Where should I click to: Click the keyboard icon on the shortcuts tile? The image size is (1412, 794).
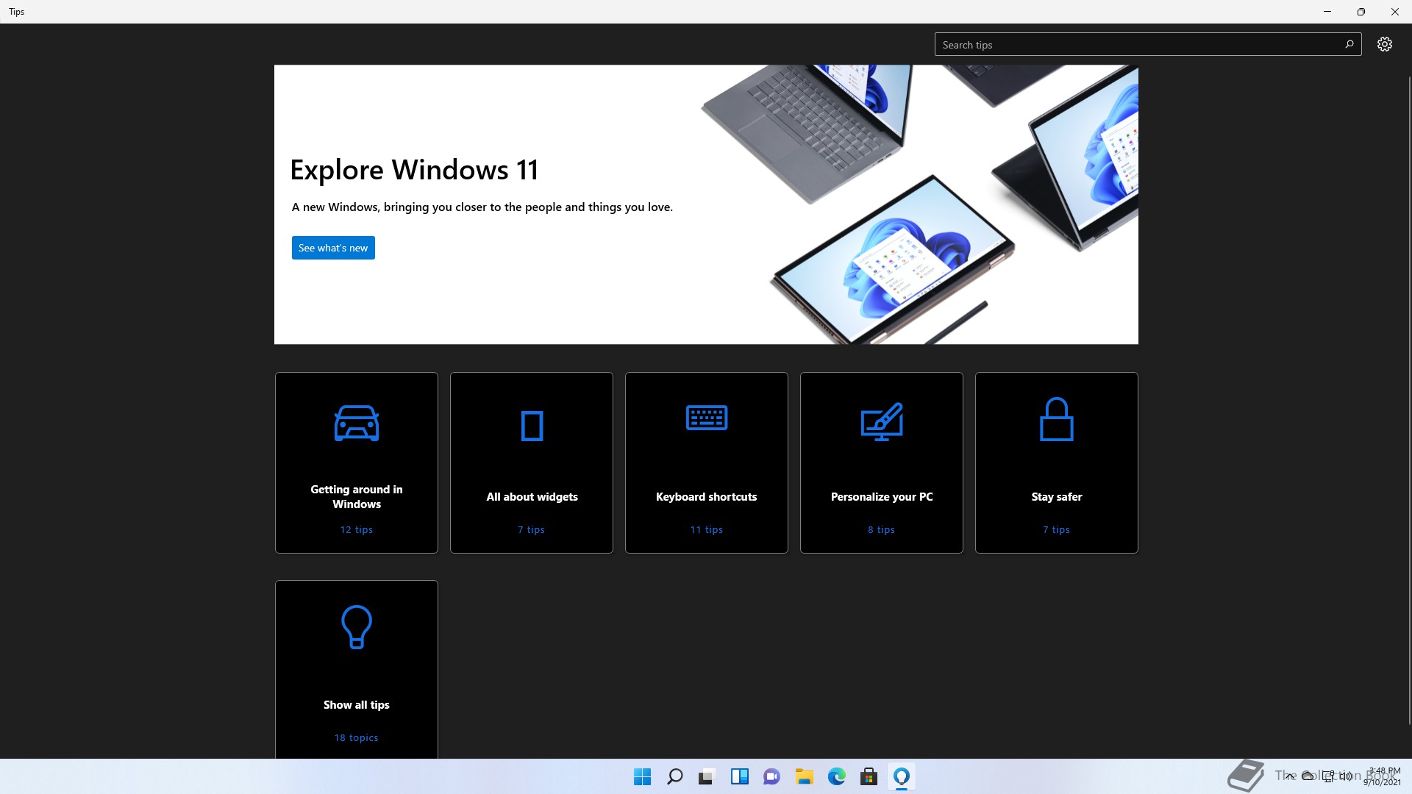(707, 418)
